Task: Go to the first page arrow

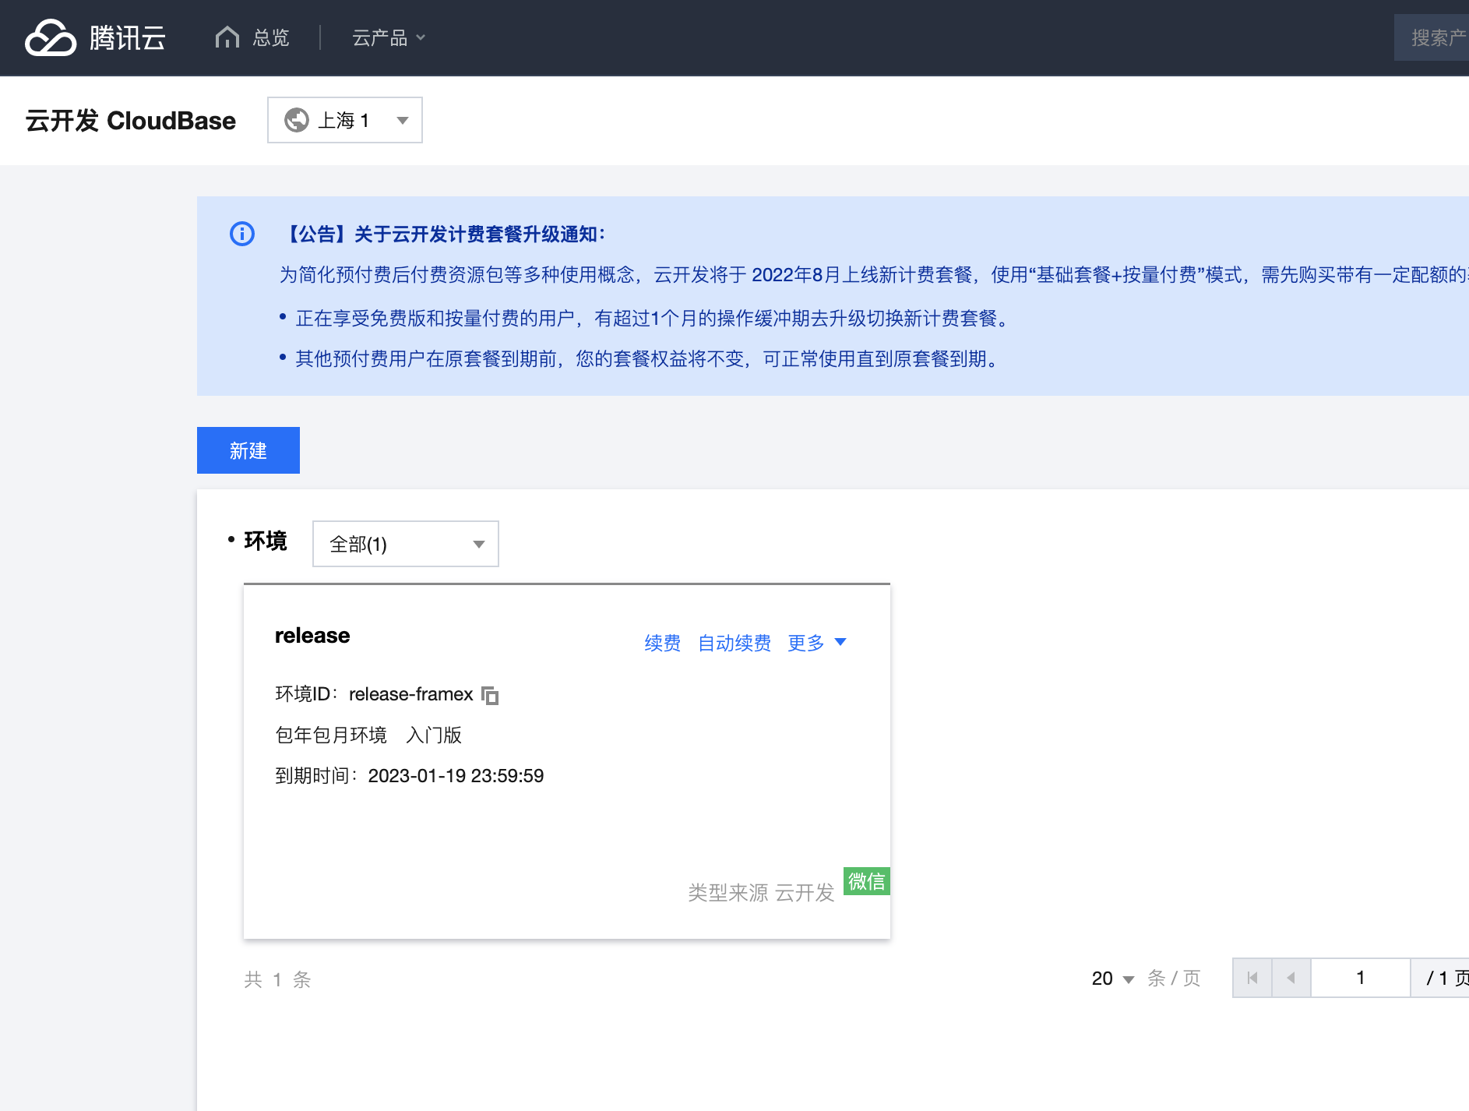Action: pyautogui.click(x=1252, y=978)
